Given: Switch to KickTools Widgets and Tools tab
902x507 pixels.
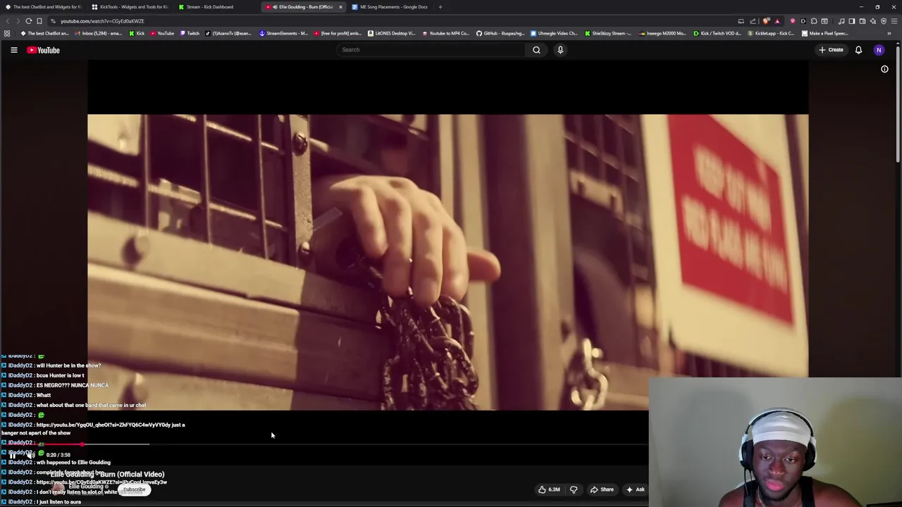Looking at the screenshot, I should [x=130, y=7].
